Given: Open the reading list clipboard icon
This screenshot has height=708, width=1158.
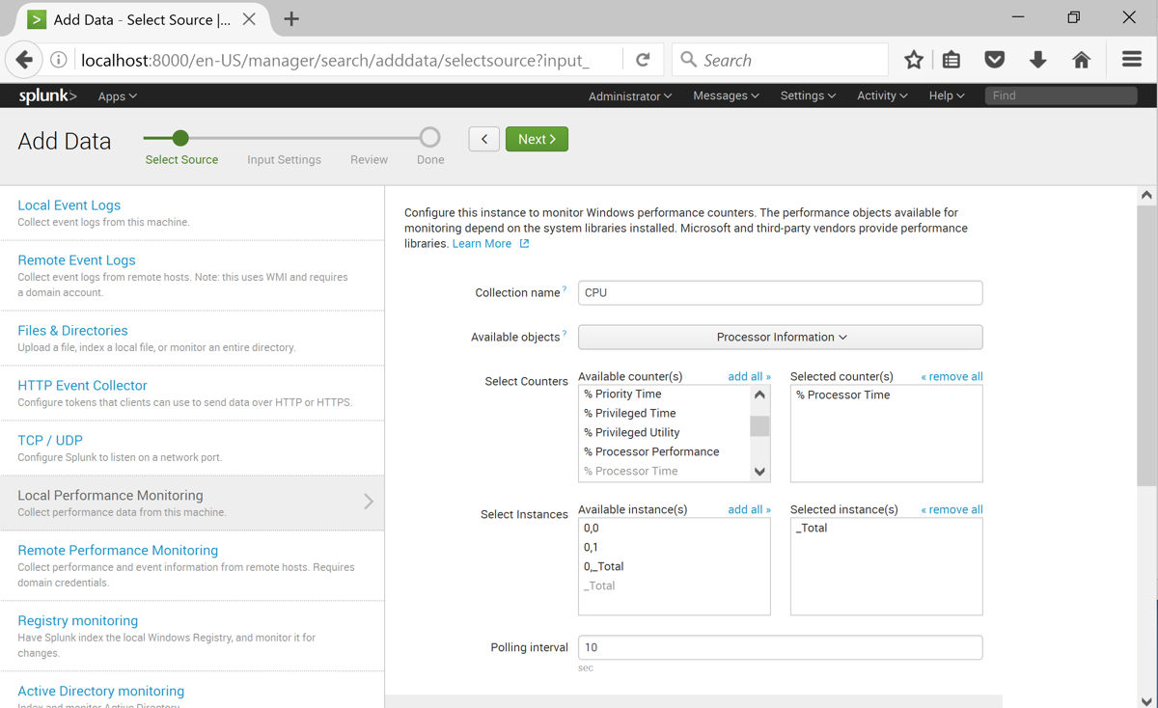Looking at the screenshot, I should pos(951,60).
